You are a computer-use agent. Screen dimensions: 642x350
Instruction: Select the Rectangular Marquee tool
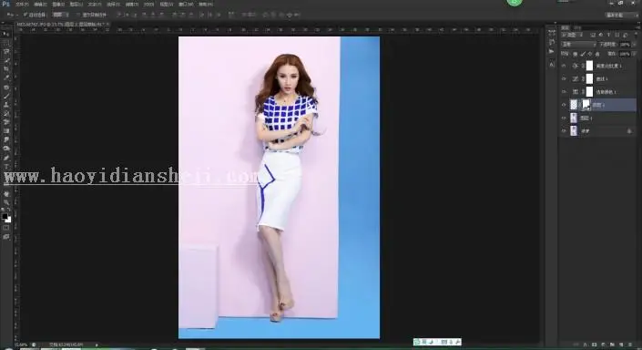pos(6,43)
